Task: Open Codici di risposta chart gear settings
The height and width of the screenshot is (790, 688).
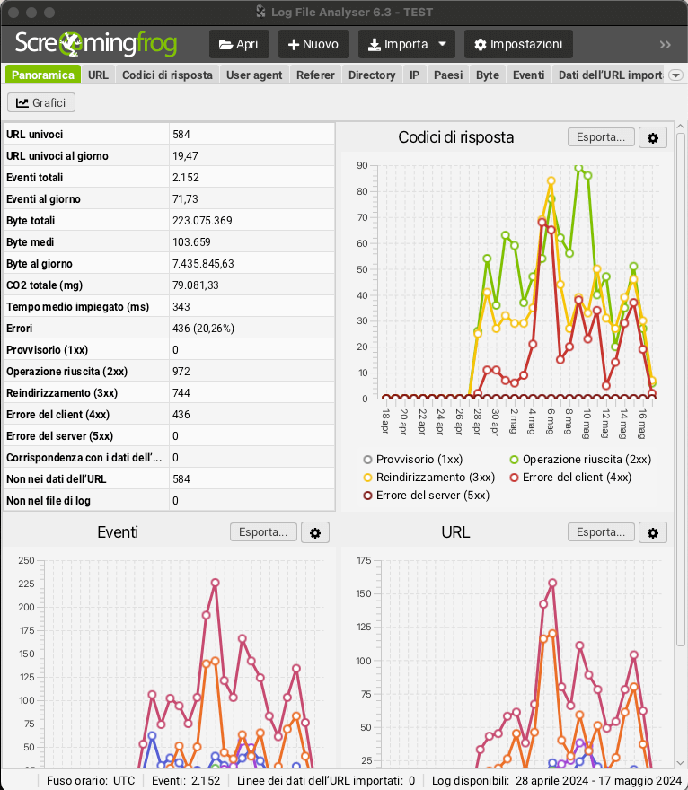Action: 653,137
